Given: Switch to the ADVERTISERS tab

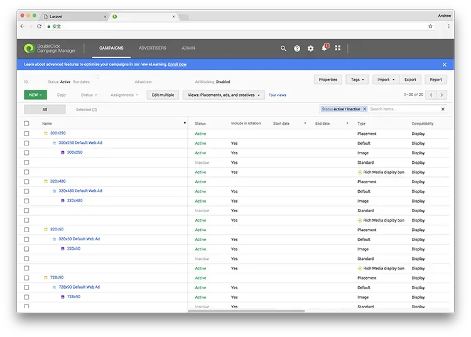Looking at the screenshot, I should pos(153,48).
